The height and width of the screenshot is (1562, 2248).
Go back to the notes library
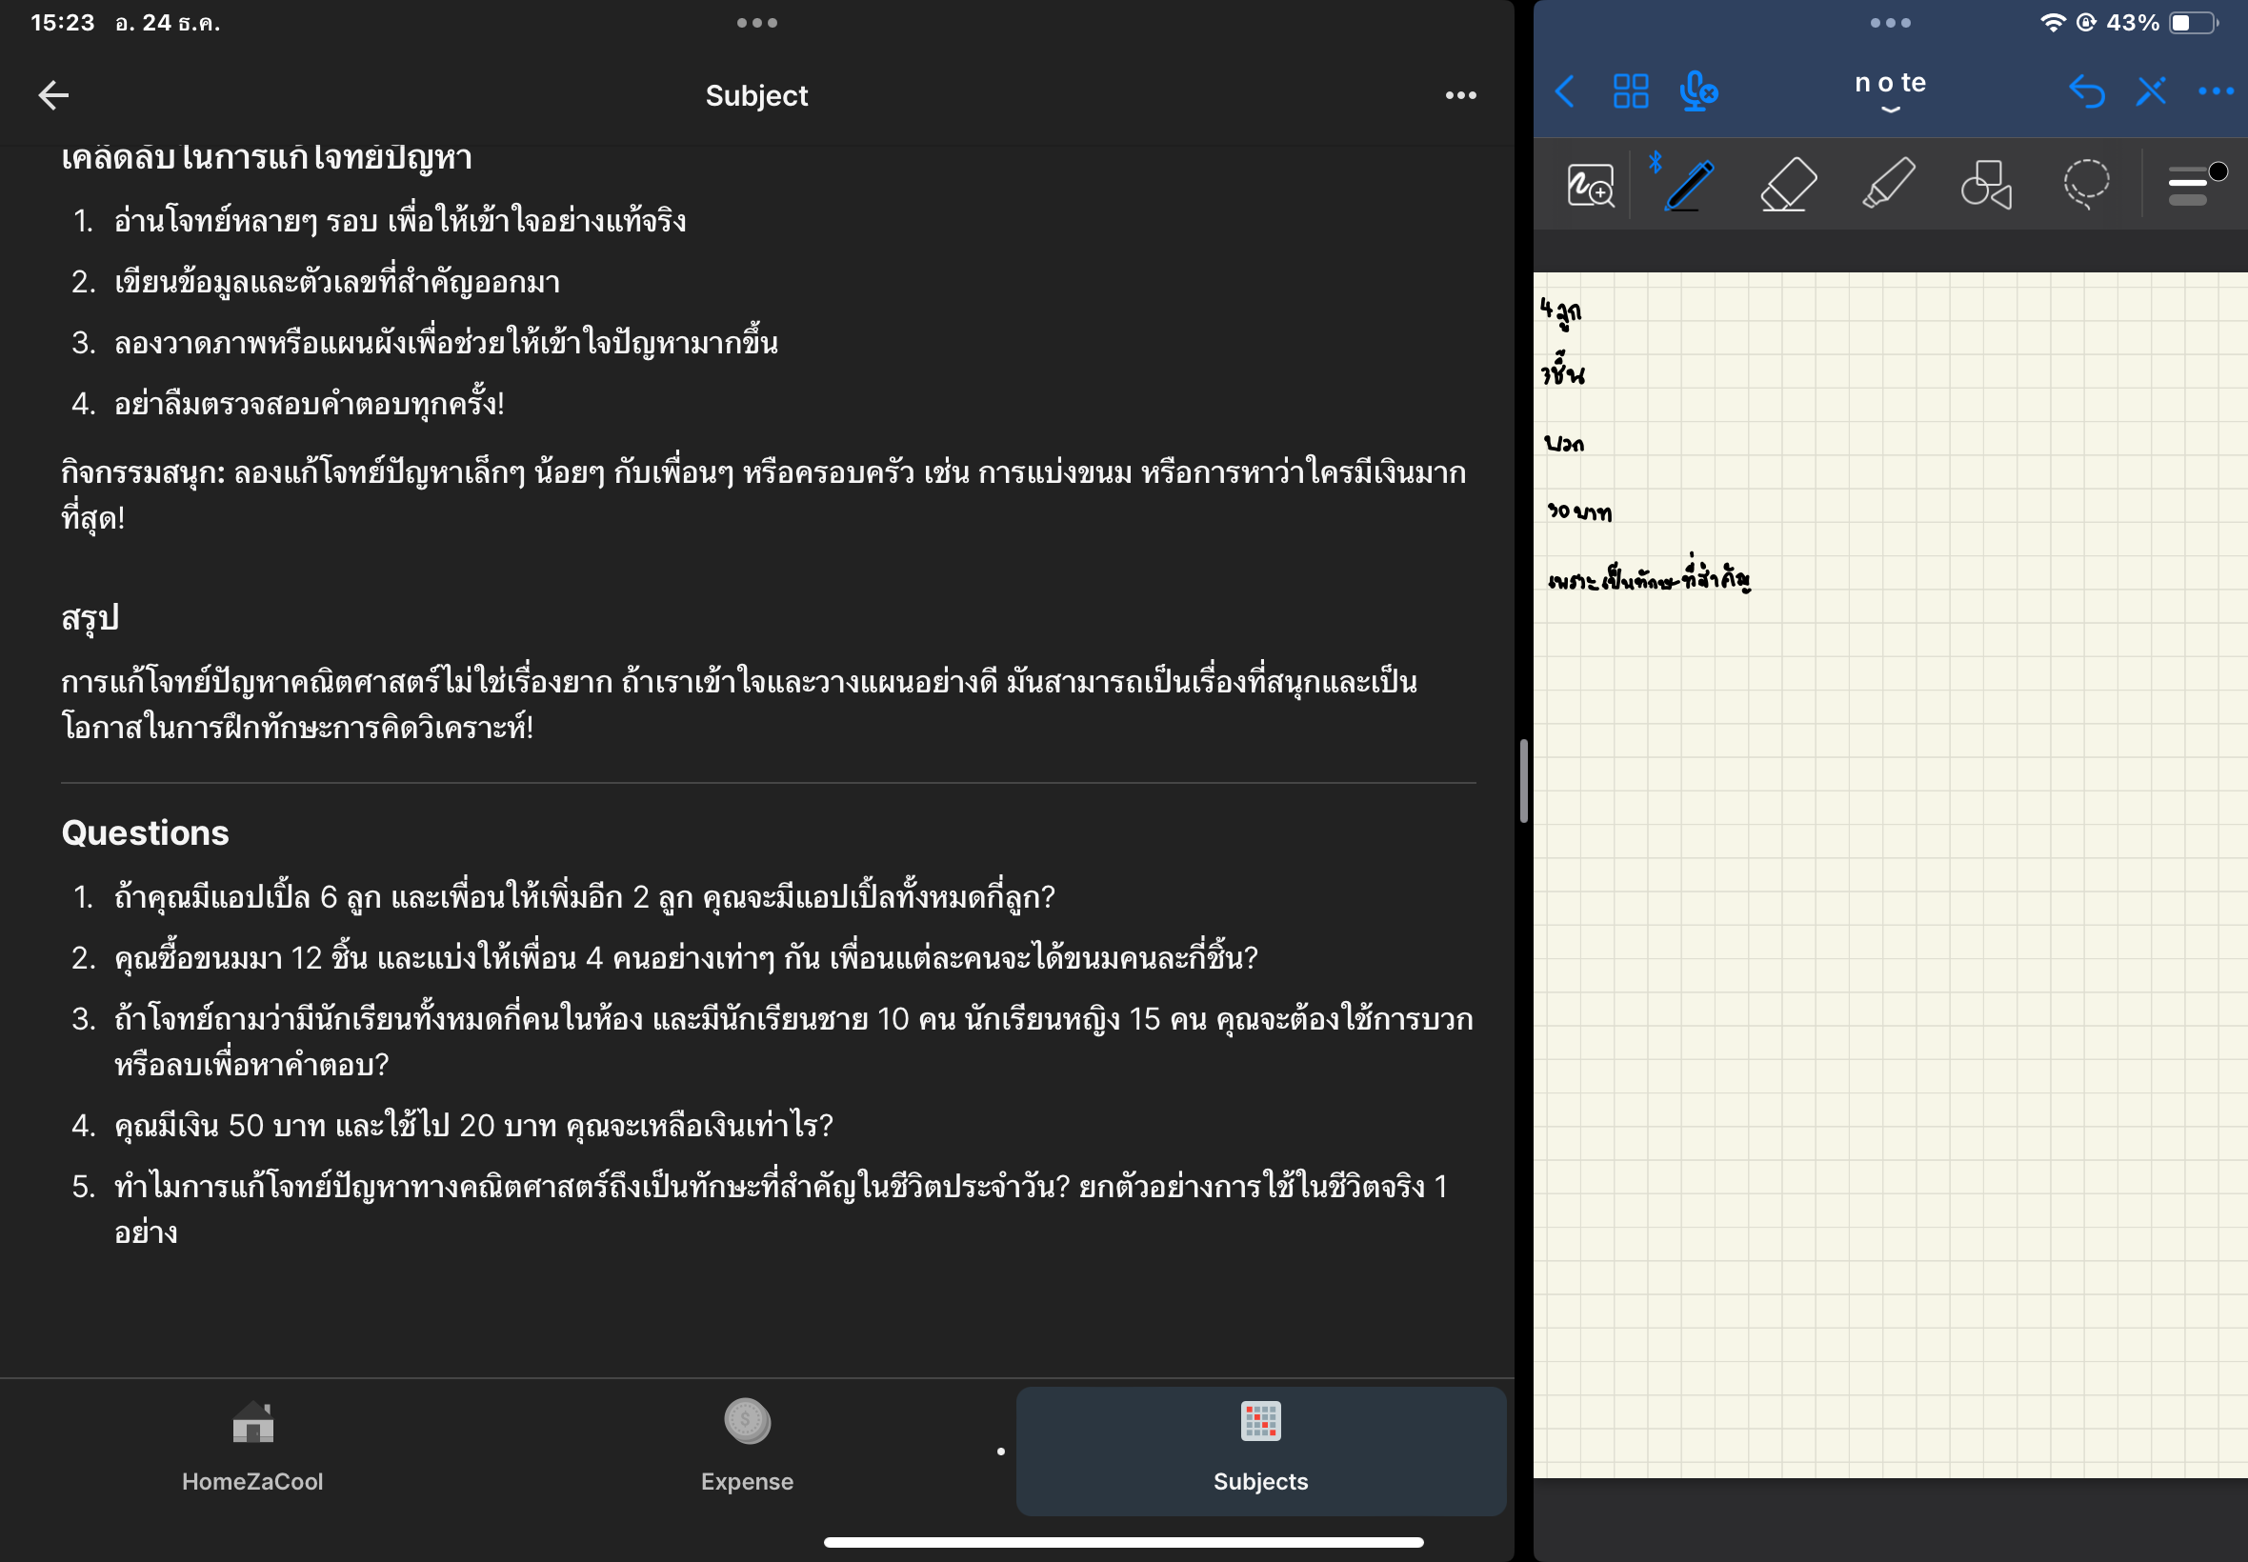[x=1565, y=92]
